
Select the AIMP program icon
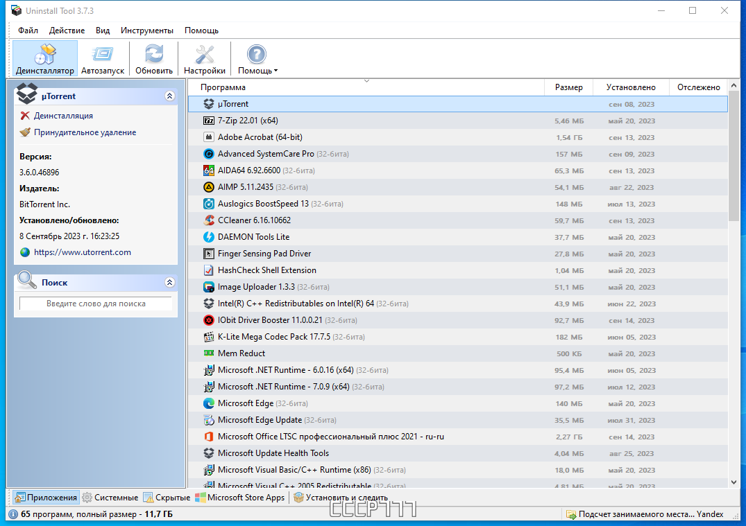(x=209, y=187)
